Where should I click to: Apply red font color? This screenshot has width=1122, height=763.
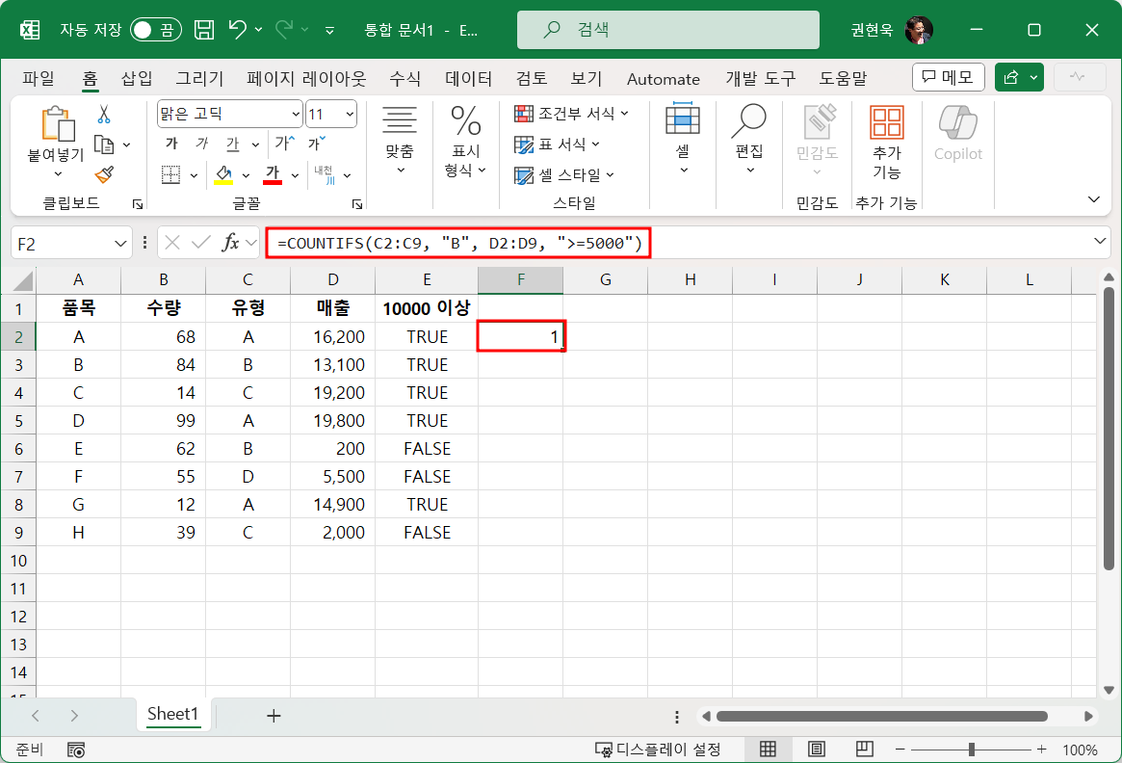(273, 174)
